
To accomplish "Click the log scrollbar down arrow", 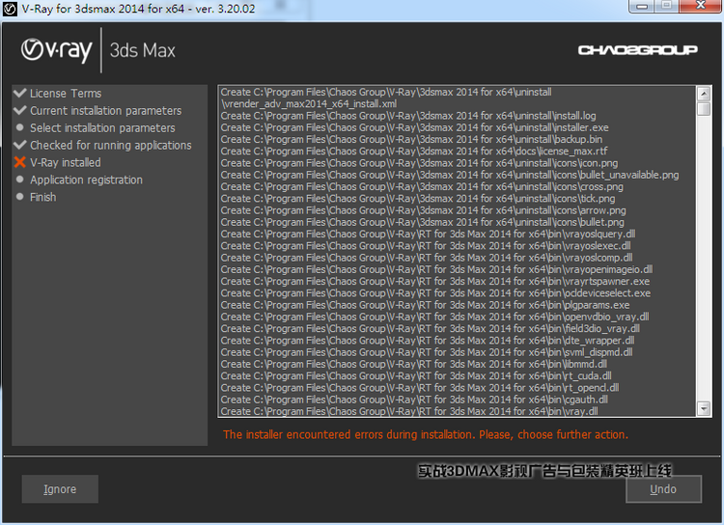I will click(x=703, y=408).
